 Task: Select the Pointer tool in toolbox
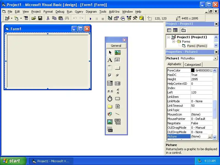(110, 53)
